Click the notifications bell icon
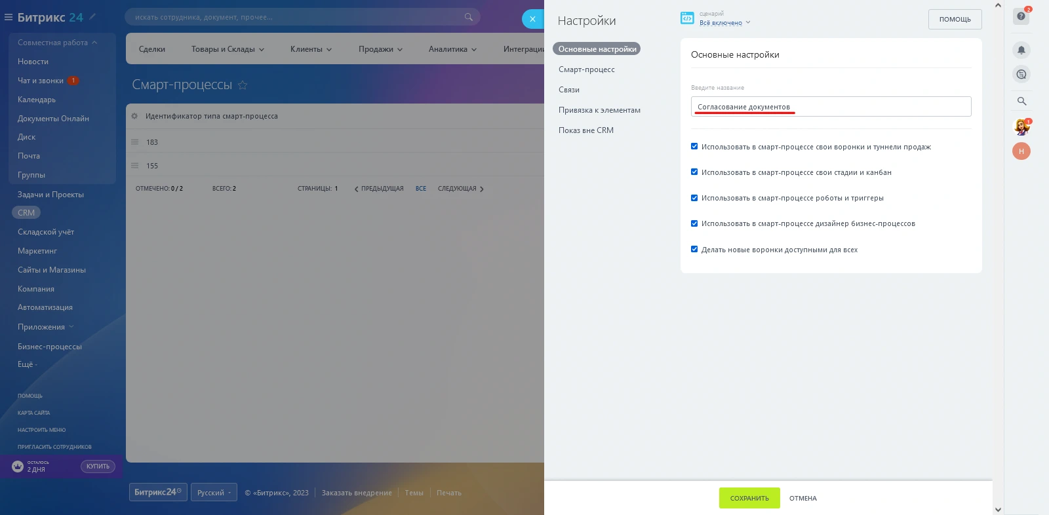1049x515 pixels. [x=1021, y=50]
